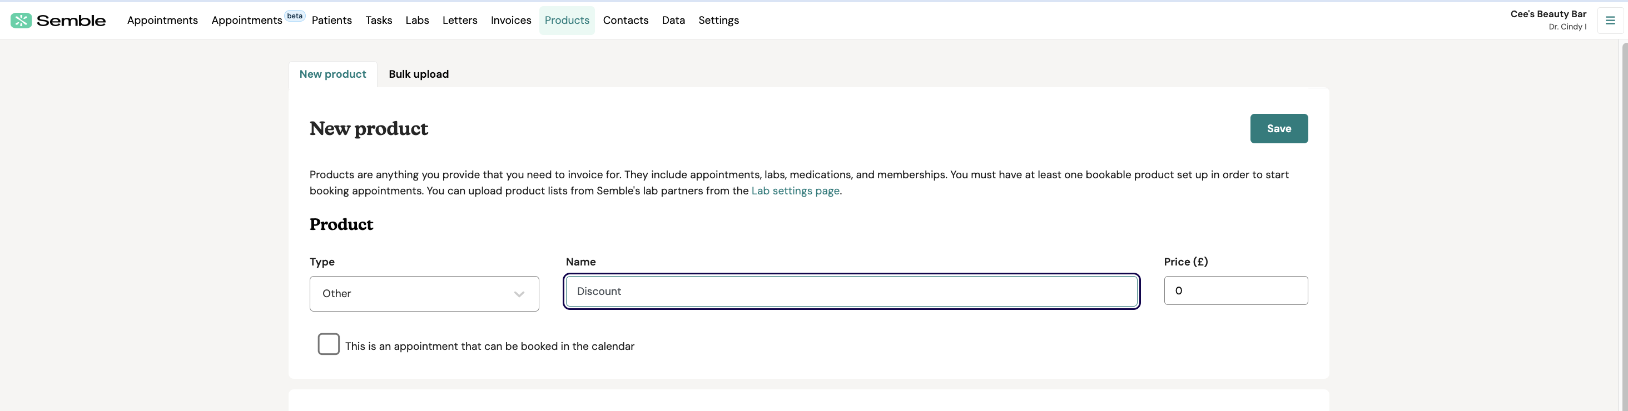Go to Invoices

pos(510,20)
